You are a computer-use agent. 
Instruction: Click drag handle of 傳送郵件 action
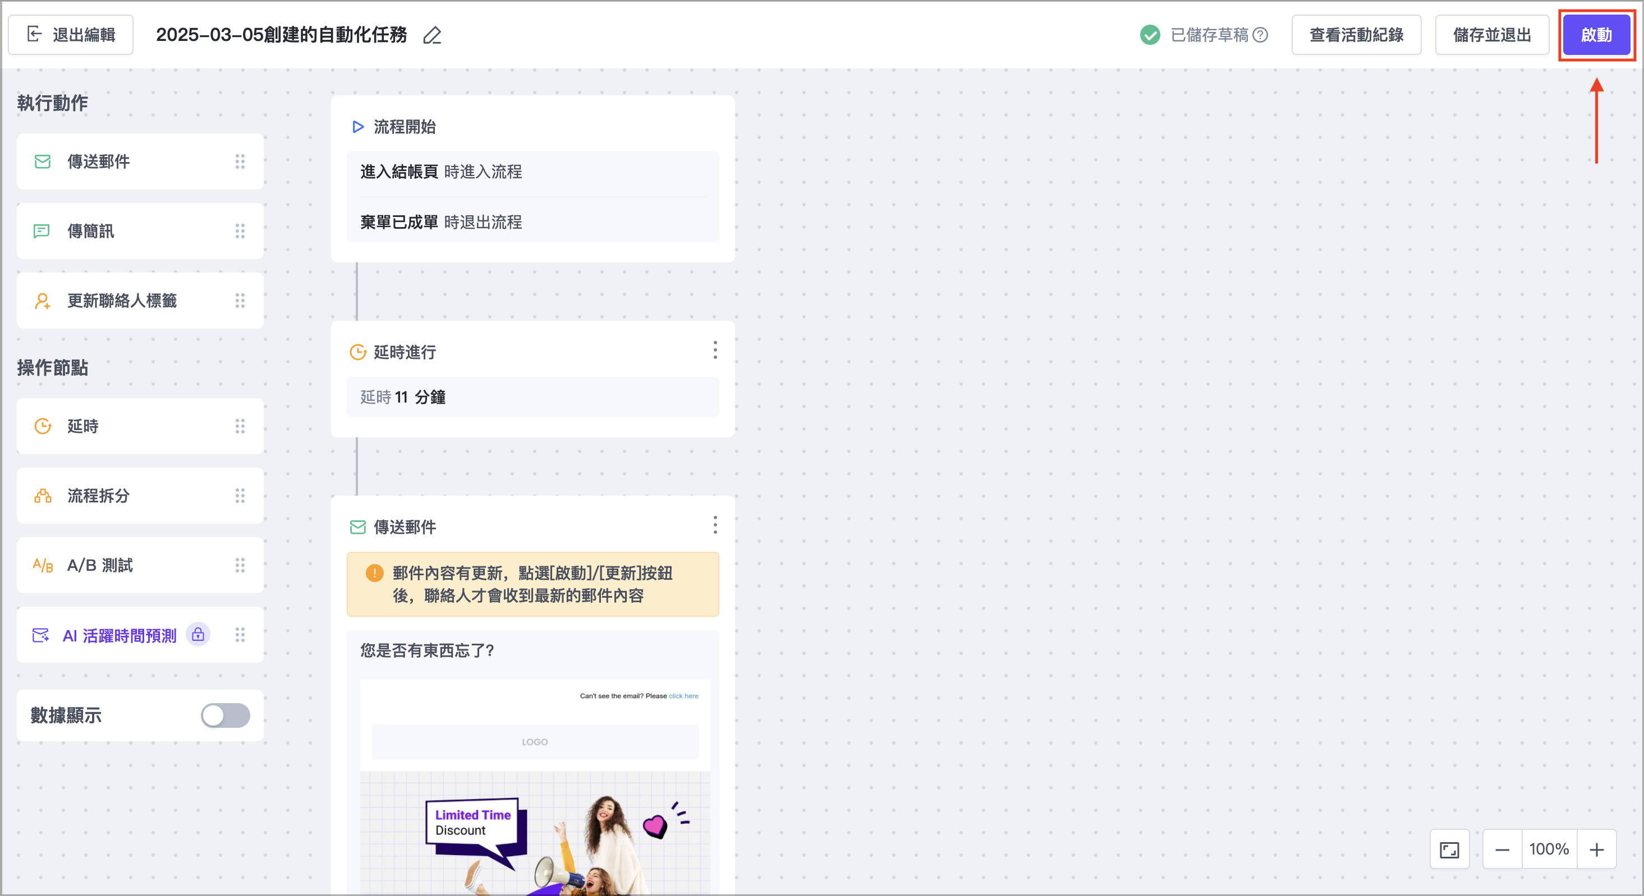pyautogui.click(x=240, y=161)
